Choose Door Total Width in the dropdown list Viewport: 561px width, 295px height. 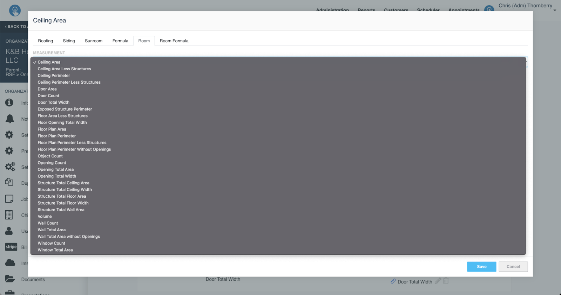tap(278, 103)
